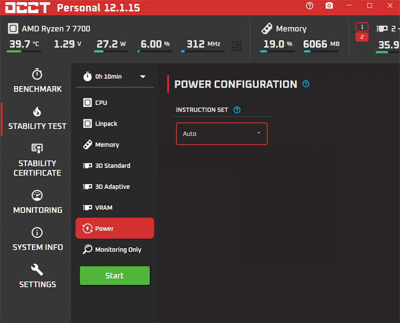This screenshot has width=400, height=323.
Task: Click the test duration timer icon
Action: coord(87,76)
